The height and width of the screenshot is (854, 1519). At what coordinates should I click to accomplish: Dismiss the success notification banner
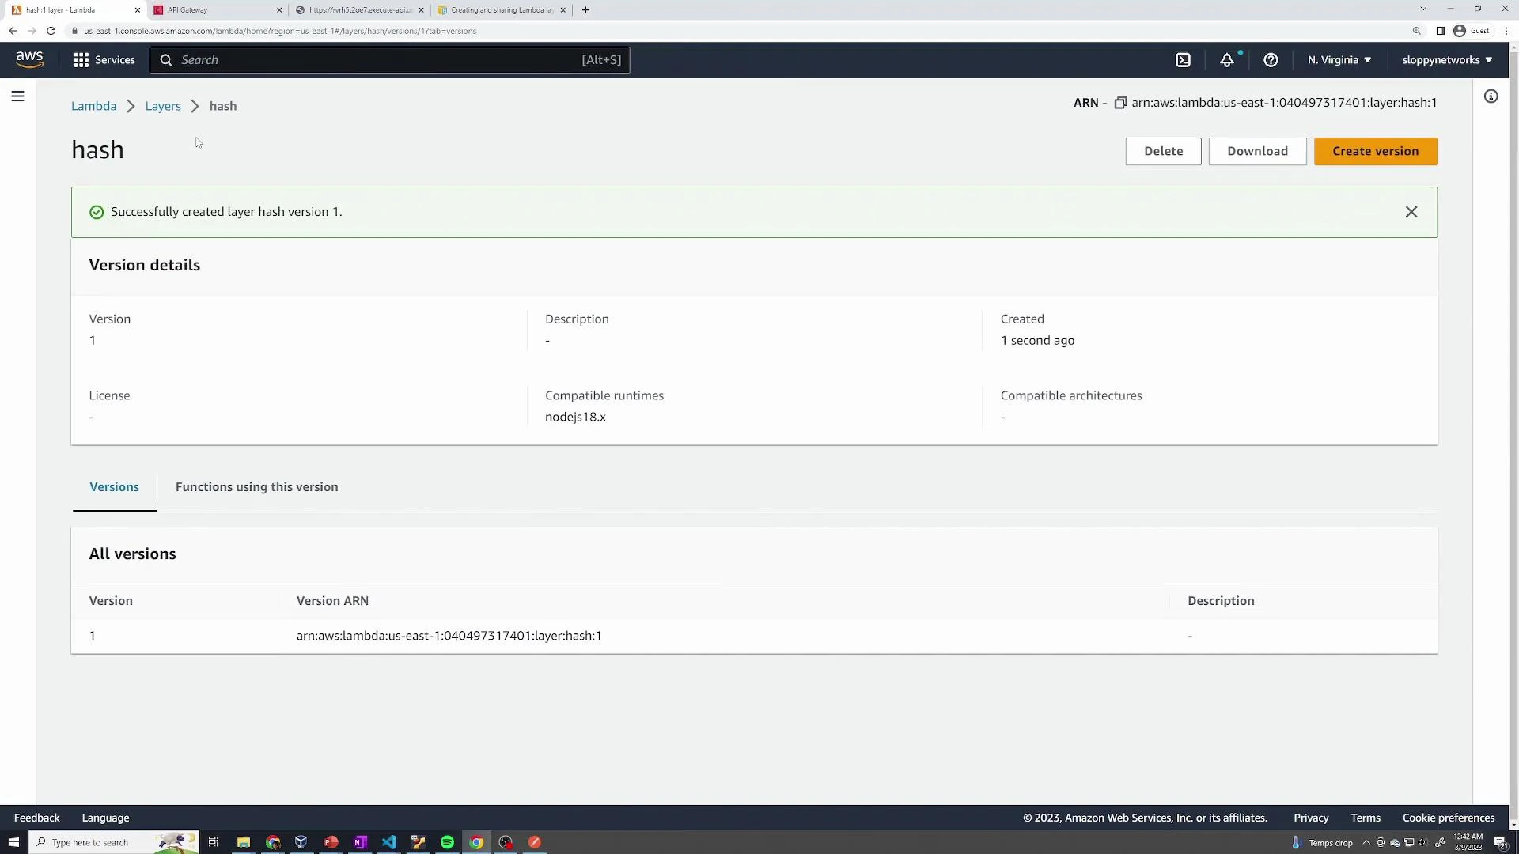click(x=1411, y=212)
